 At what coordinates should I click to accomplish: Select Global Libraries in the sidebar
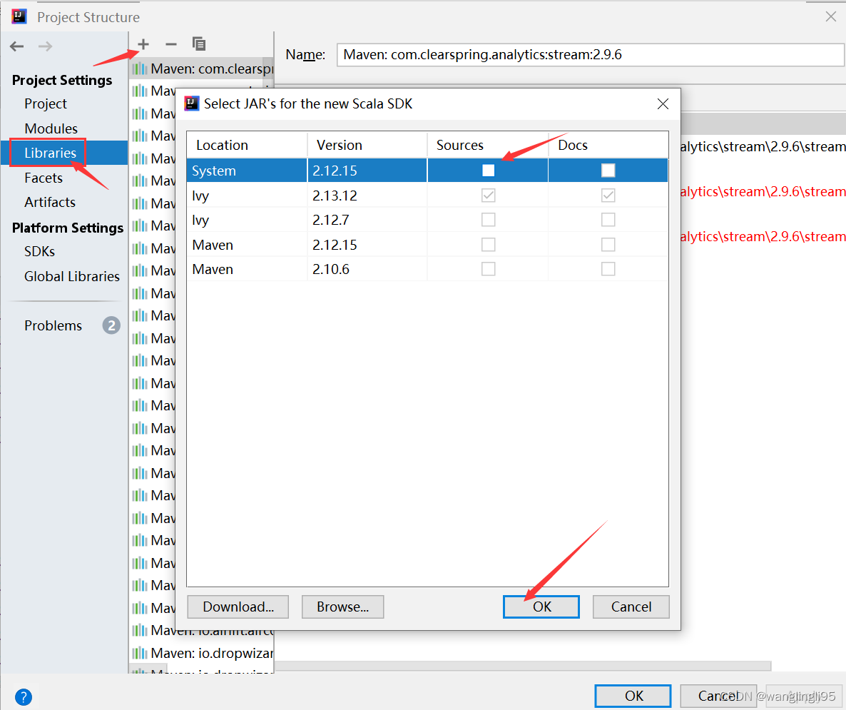pos(72,276)
